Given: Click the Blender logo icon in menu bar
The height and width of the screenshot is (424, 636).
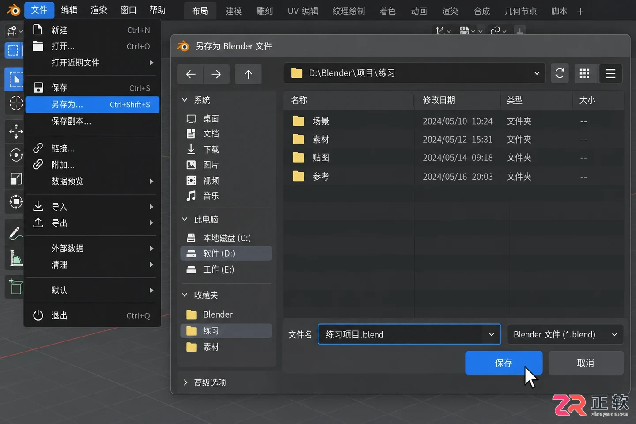Looking at the screenshot, I should [14, 10].
